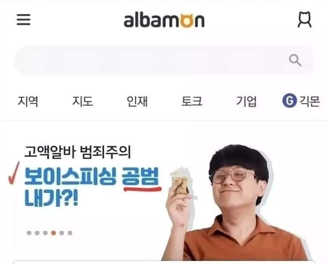
Task: Open the 기업 tab
Action: 246,101
